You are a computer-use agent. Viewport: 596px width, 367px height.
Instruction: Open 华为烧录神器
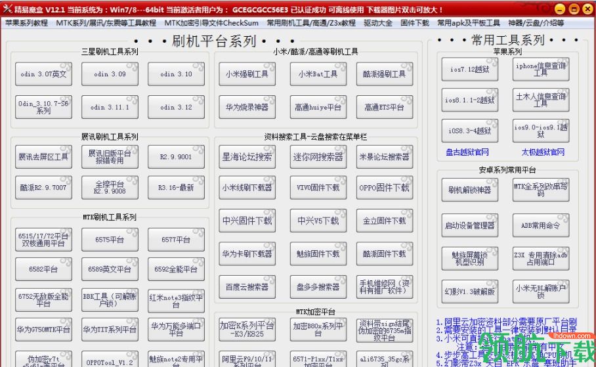click(x=247, y=107)
